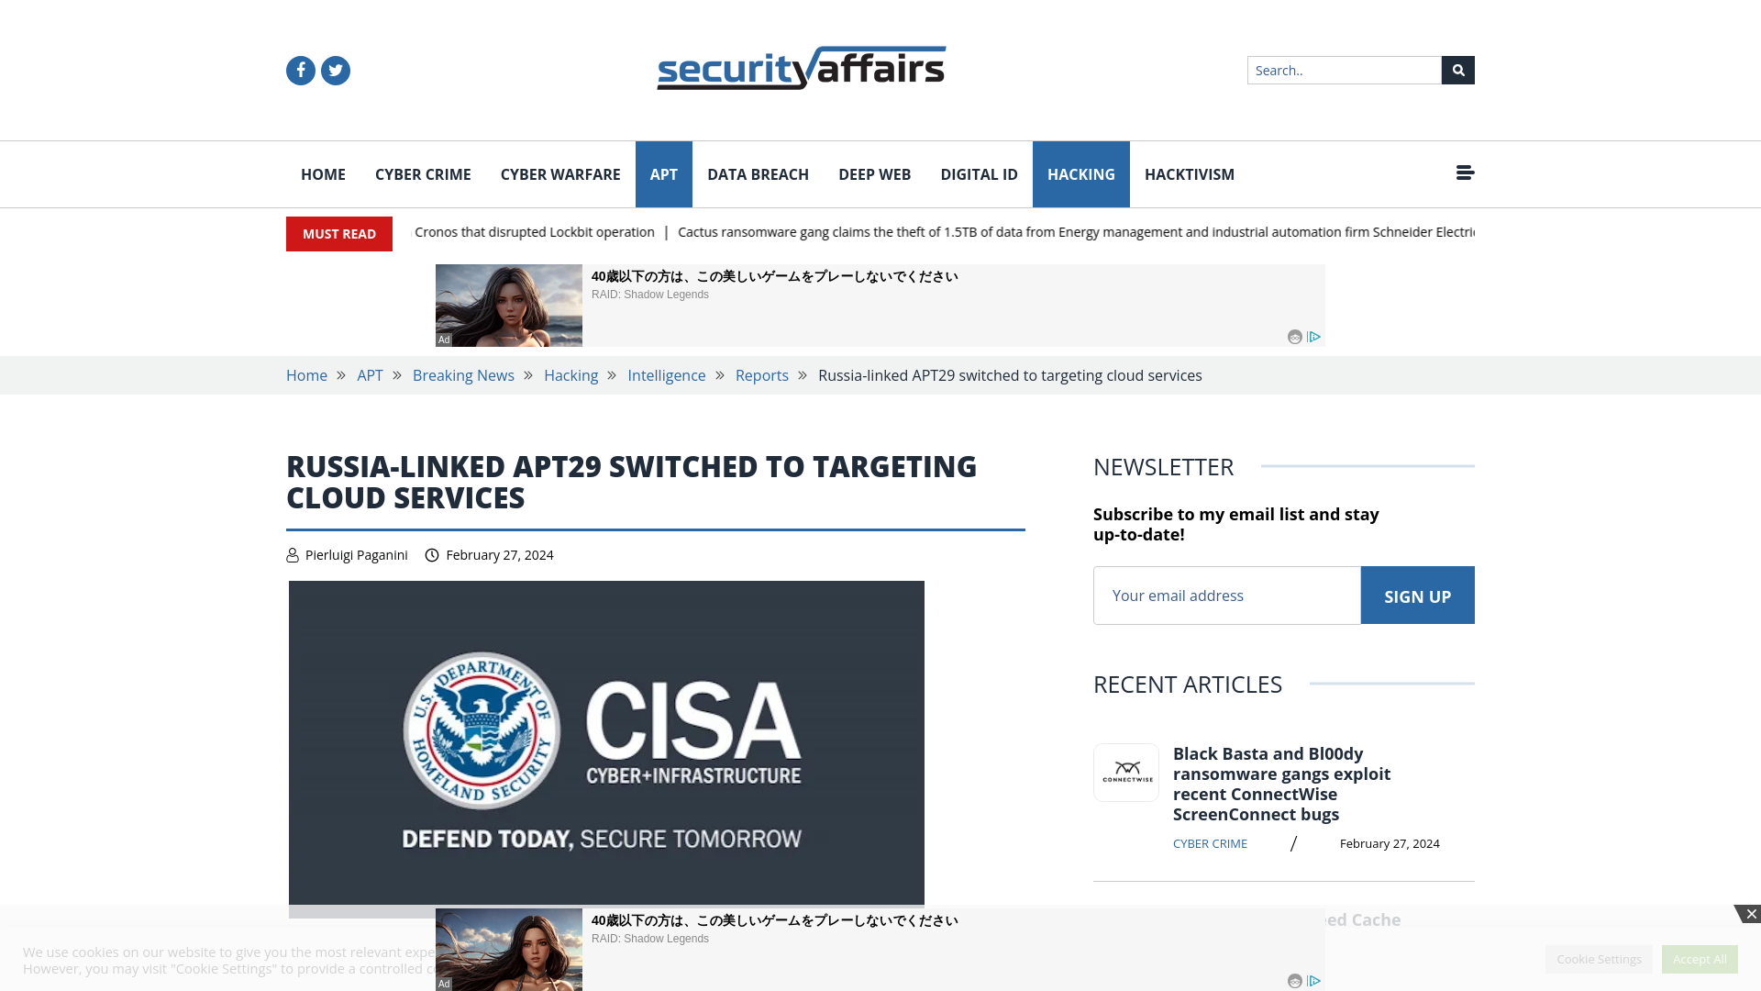Click the CYBER CRIME category label link
The height and width of the screenshot is (991, 1761).
[1210, 843]
